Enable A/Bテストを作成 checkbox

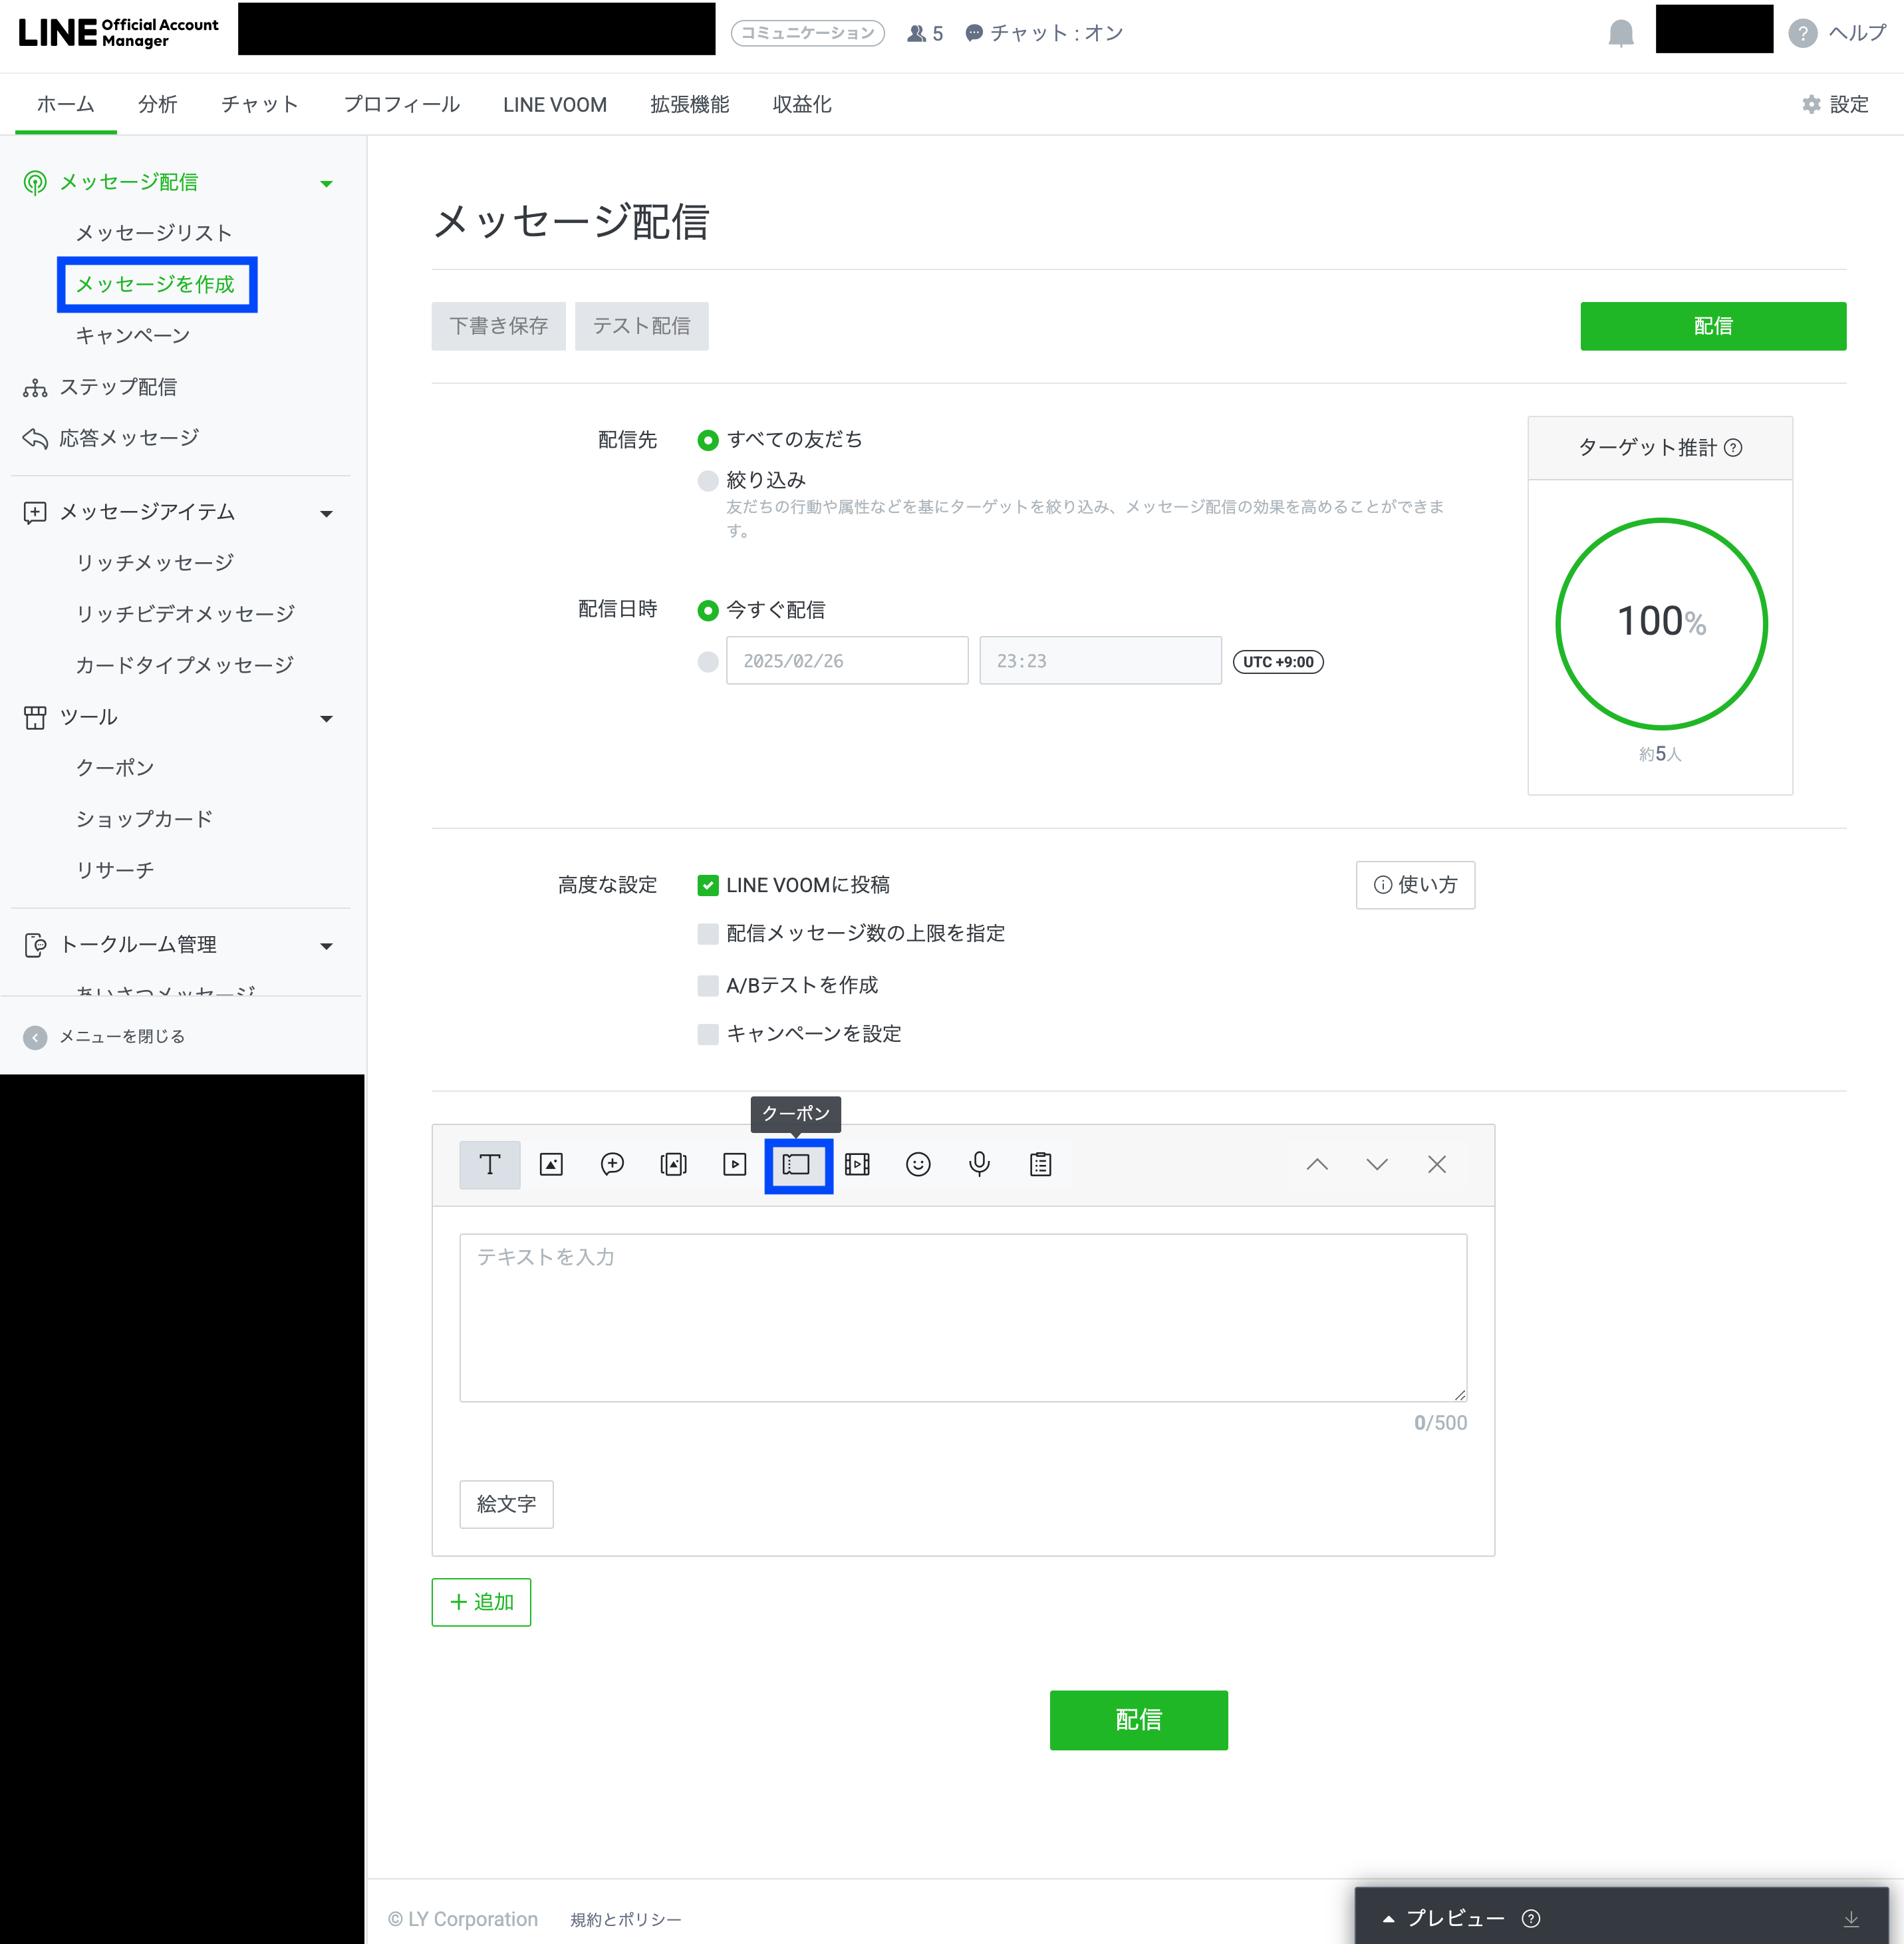pyautogui.click(x=708, y=985)
